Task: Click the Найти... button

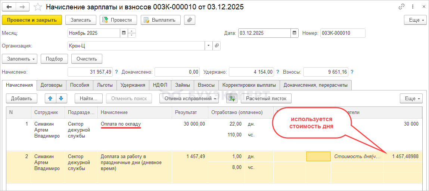Action: [89, 98]
